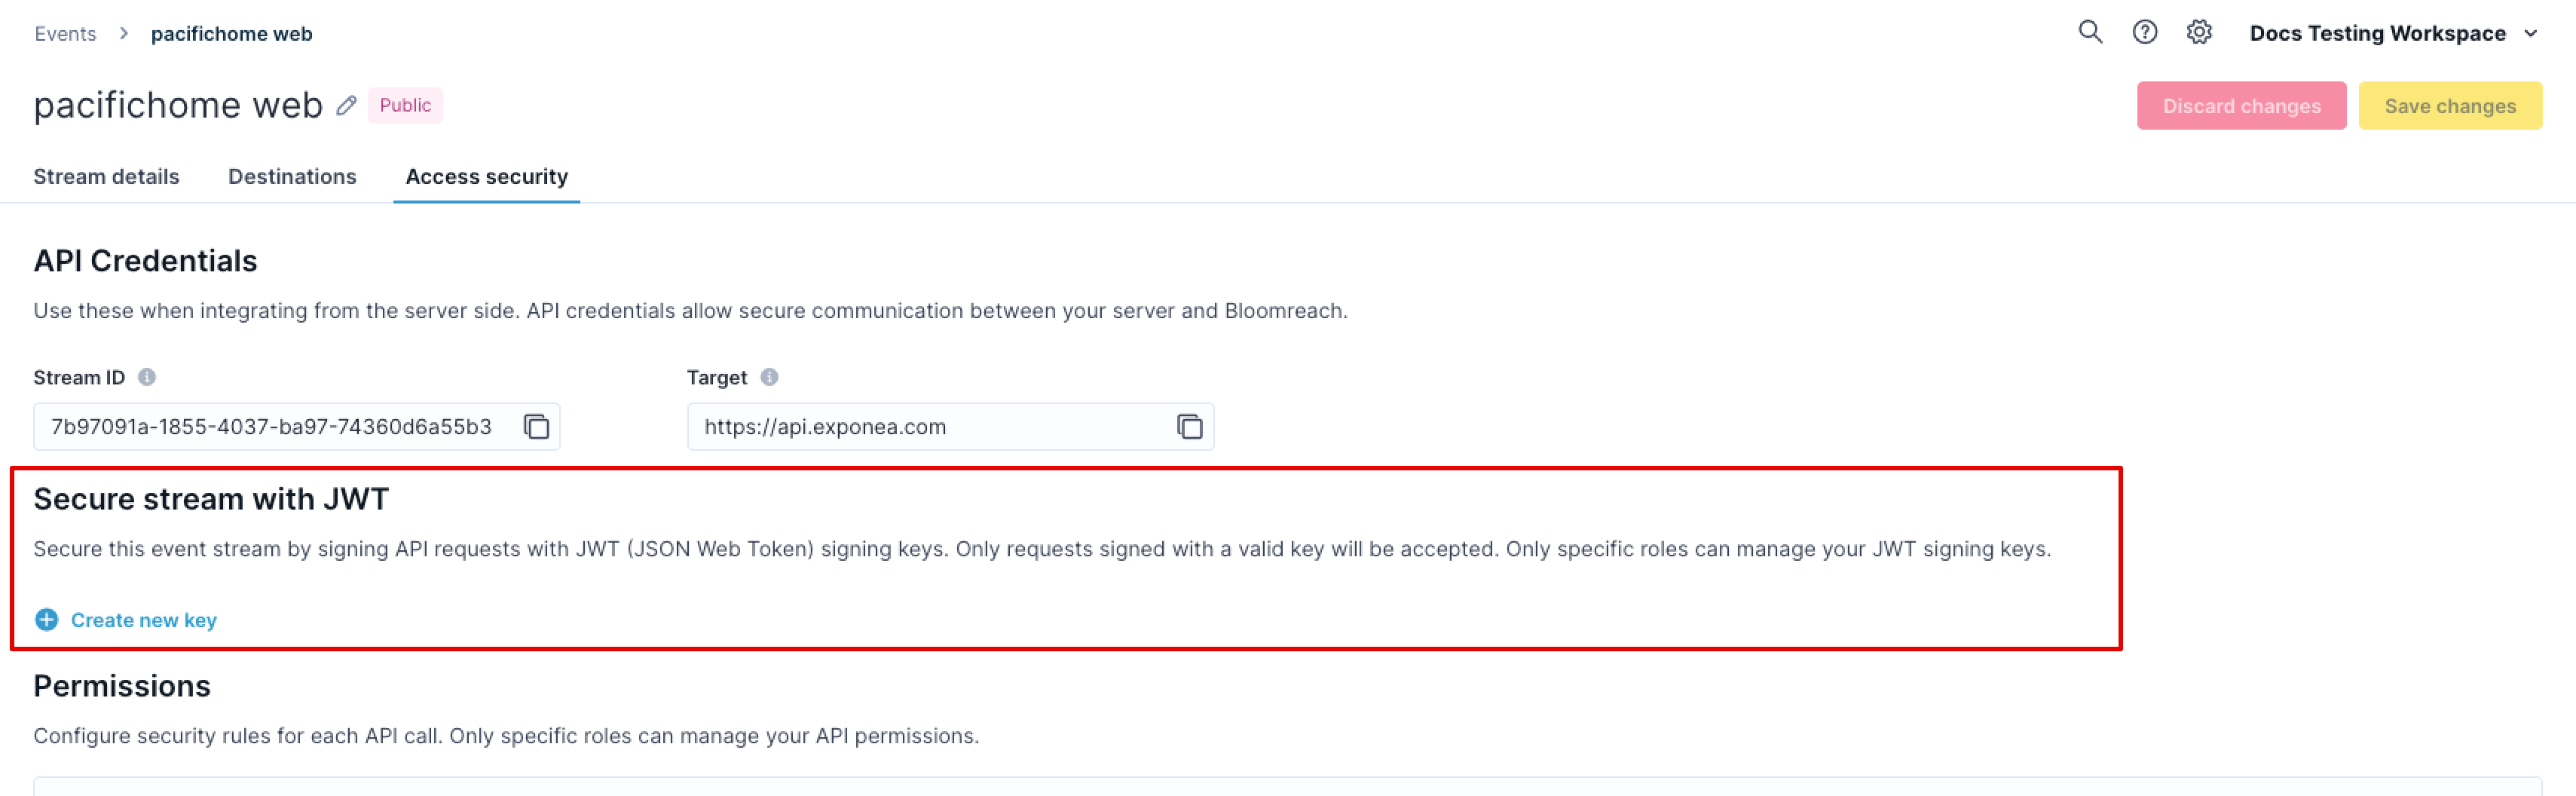Click inside the Stream ID field
This screenshot has width=2576, height=796.
[296, 427]
